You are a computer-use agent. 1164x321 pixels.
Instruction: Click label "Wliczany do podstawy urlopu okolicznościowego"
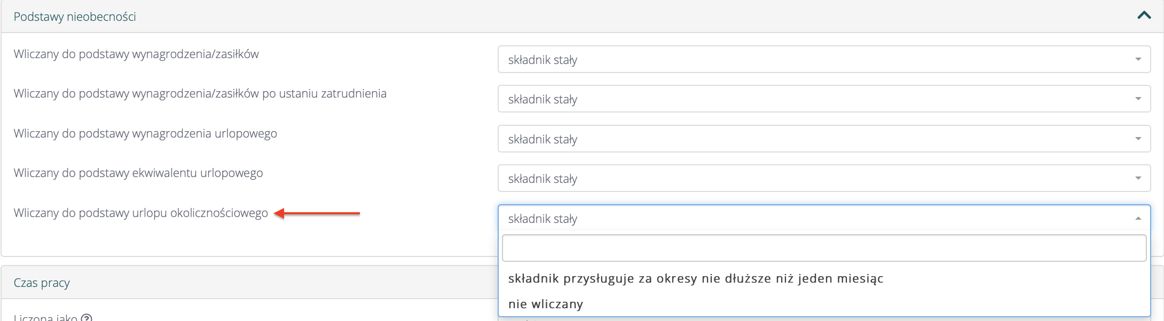(140, 213)
